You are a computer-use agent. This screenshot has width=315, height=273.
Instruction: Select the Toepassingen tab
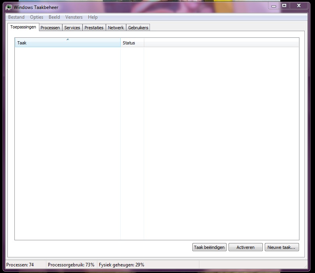pos(23,27)
